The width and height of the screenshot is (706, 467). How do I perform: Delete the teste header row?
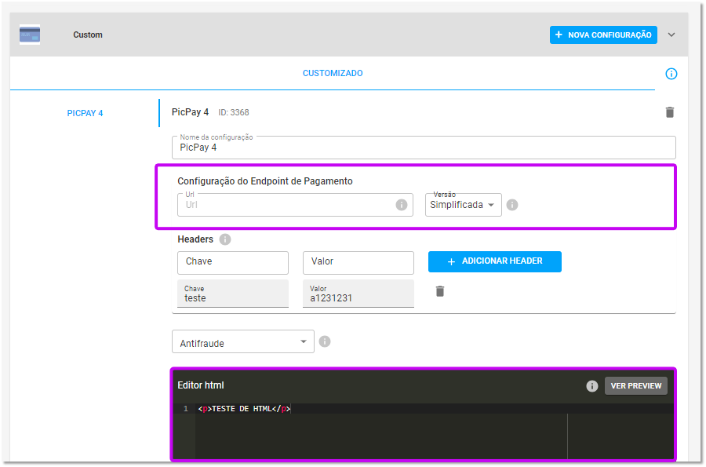point(440,291)
